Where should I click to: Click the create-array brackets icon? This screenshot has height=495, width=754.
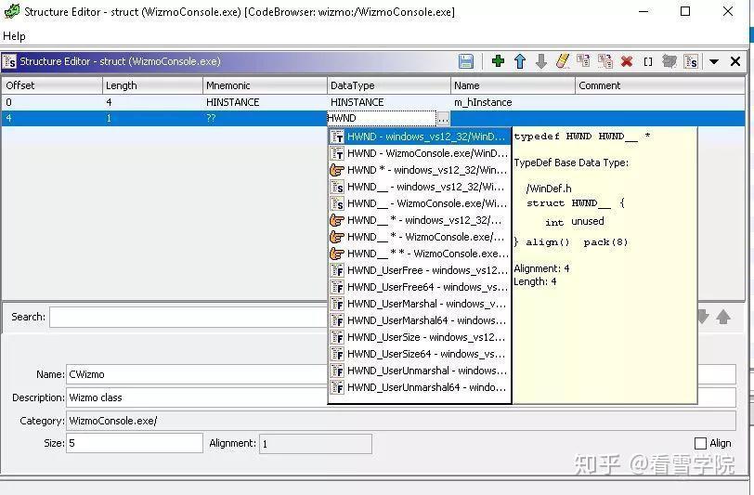(x=648, y=61)
